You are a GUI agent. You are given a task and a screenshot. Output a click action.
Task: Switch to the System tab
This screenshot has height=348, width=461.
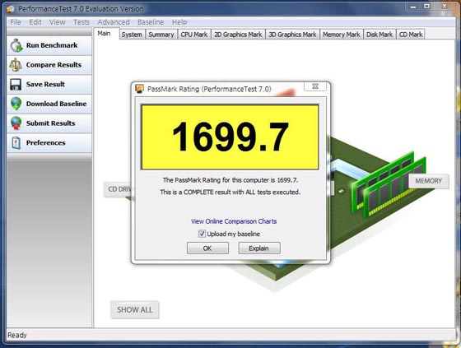(x=132, y=35)
